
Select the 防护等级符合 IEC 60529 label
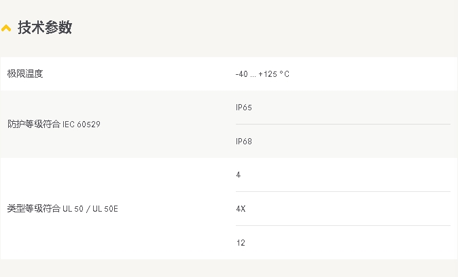tap(54, 125)
